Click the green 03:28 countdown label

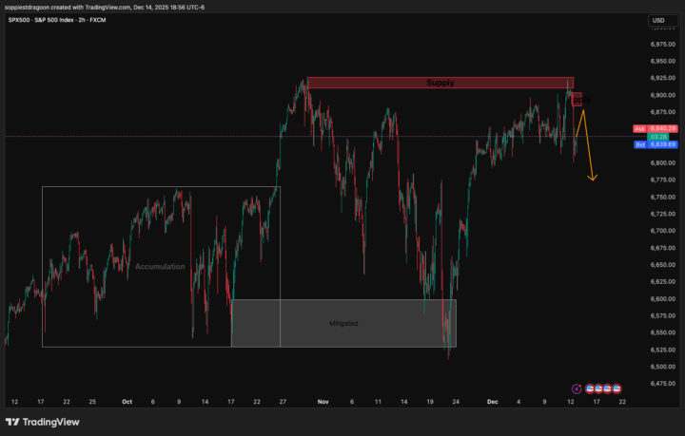pos(657,137)
